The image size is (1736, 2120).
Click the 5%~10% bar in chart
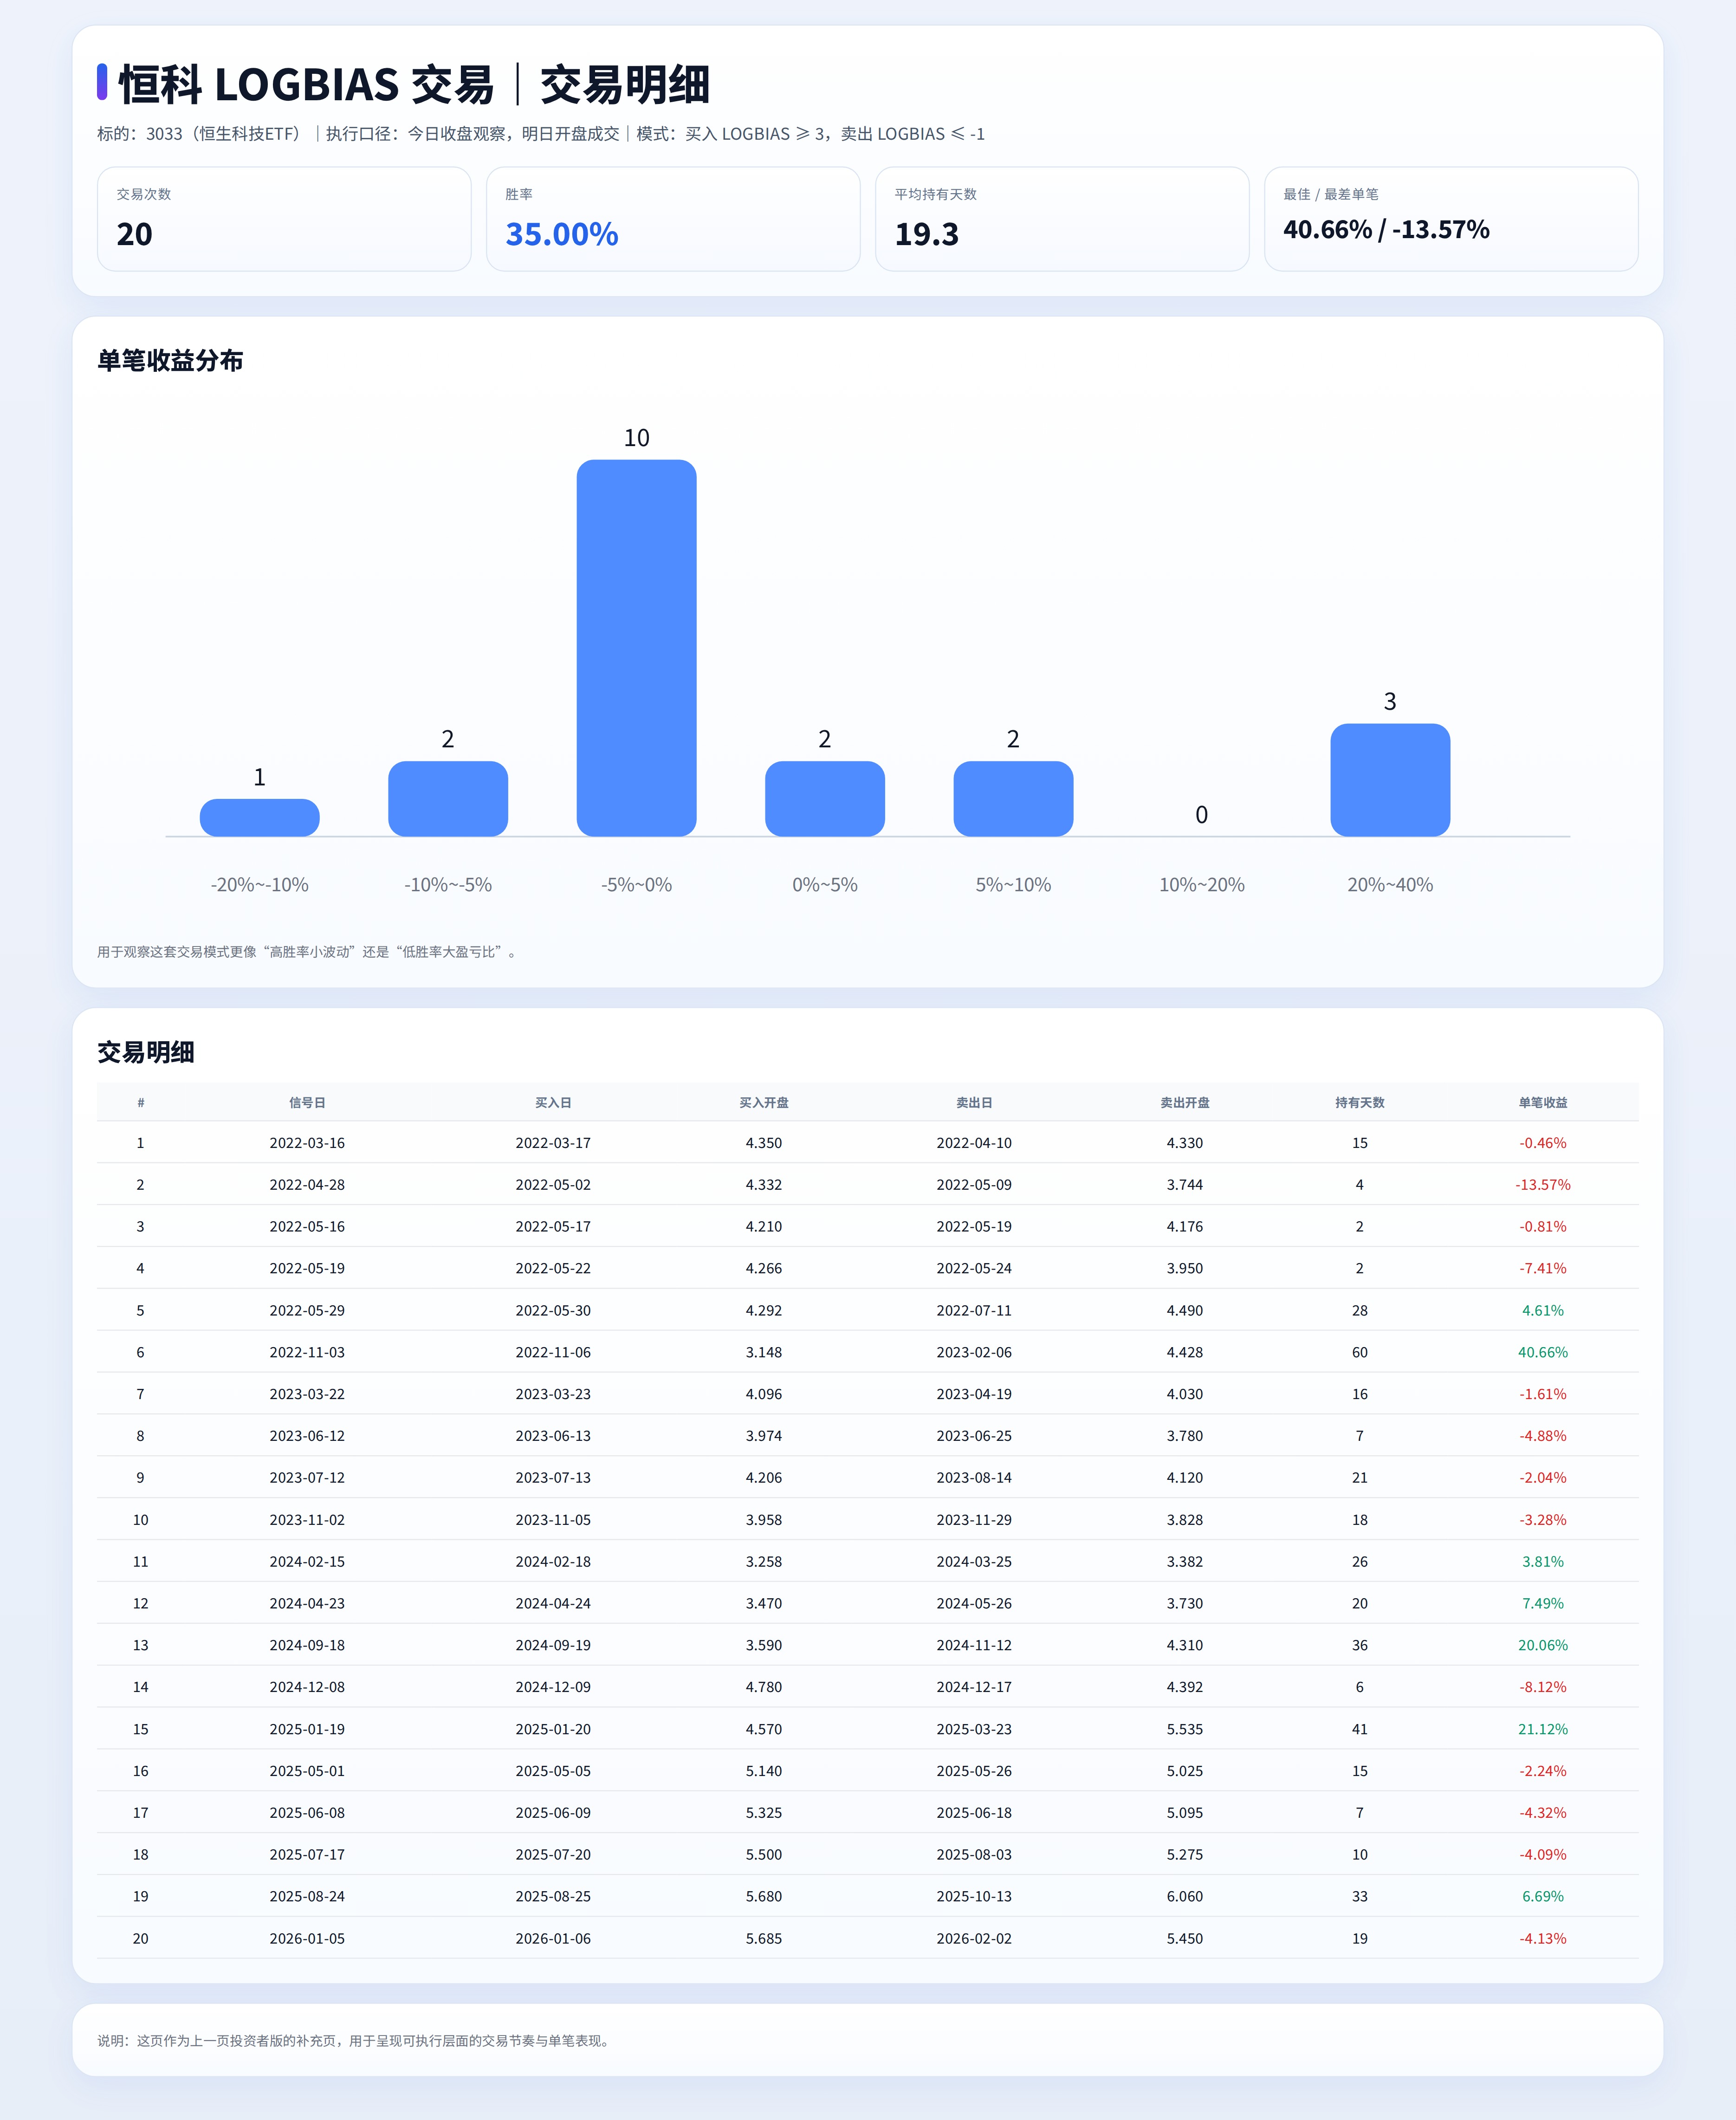point(1012,799)
